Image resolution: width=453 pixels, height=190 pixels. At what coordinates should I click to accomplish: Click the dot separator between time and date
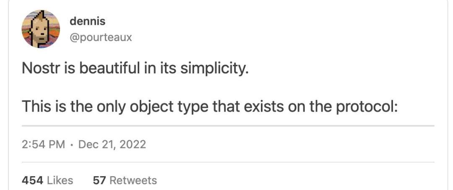72,145
